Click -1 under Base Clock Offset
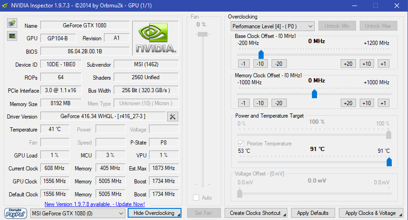This screenshot has width=408, height=220. (244, 63)
